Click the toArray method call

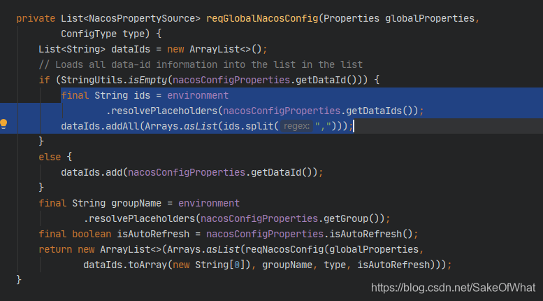(x=148, y=265)
